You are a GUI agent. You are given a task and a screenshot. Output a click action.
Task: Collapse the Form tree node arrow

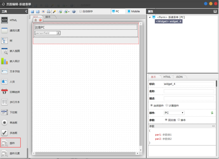coord(150,17)
